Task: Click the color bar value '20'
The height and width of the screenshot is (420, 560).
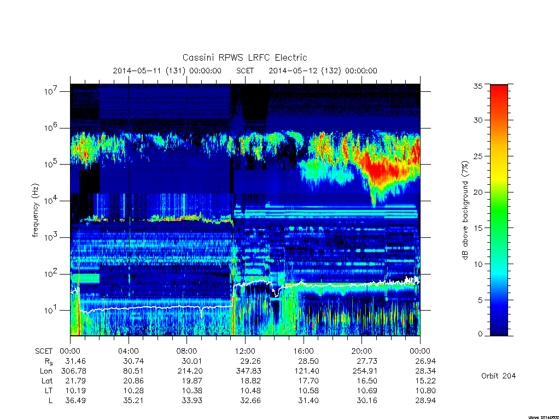Action: 477,192
